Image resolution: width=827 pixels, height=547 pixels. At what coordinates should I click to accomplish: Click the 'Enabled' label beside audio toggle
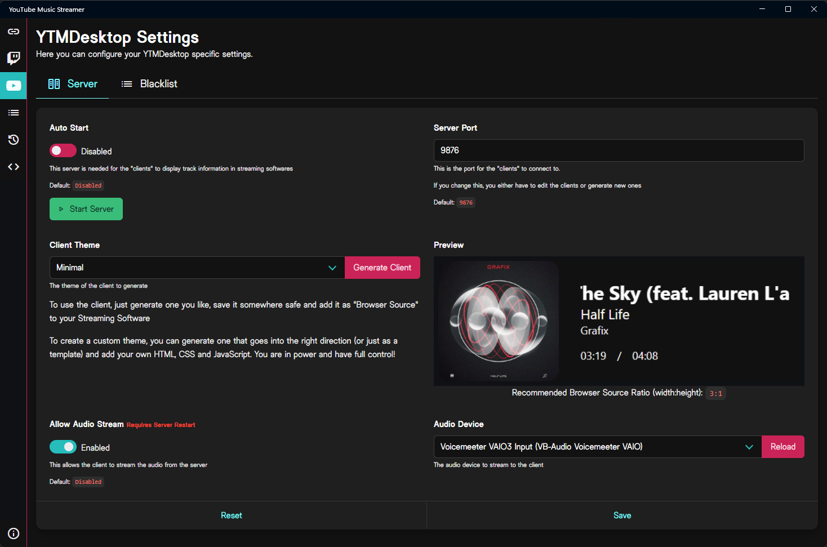(95, 448)
